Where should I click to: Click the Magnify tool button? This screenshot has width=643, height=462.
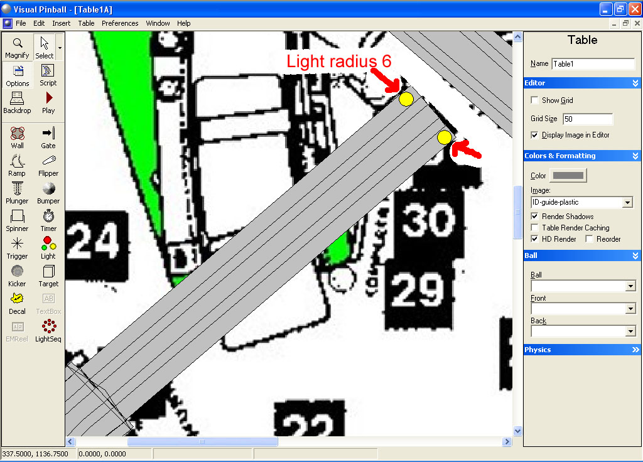point(18,48)
